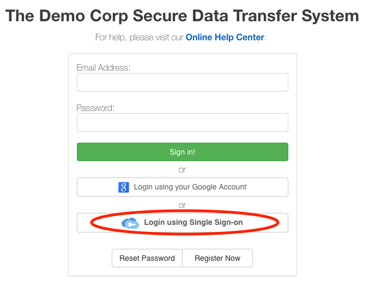The height and width of the screenshot is (300, 369).
Task: Click the 'or' separator below the Google button
Action: [183, 205]
